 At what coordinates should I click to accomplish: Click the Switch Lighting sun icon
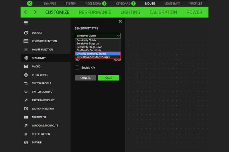tap(26, 92)
